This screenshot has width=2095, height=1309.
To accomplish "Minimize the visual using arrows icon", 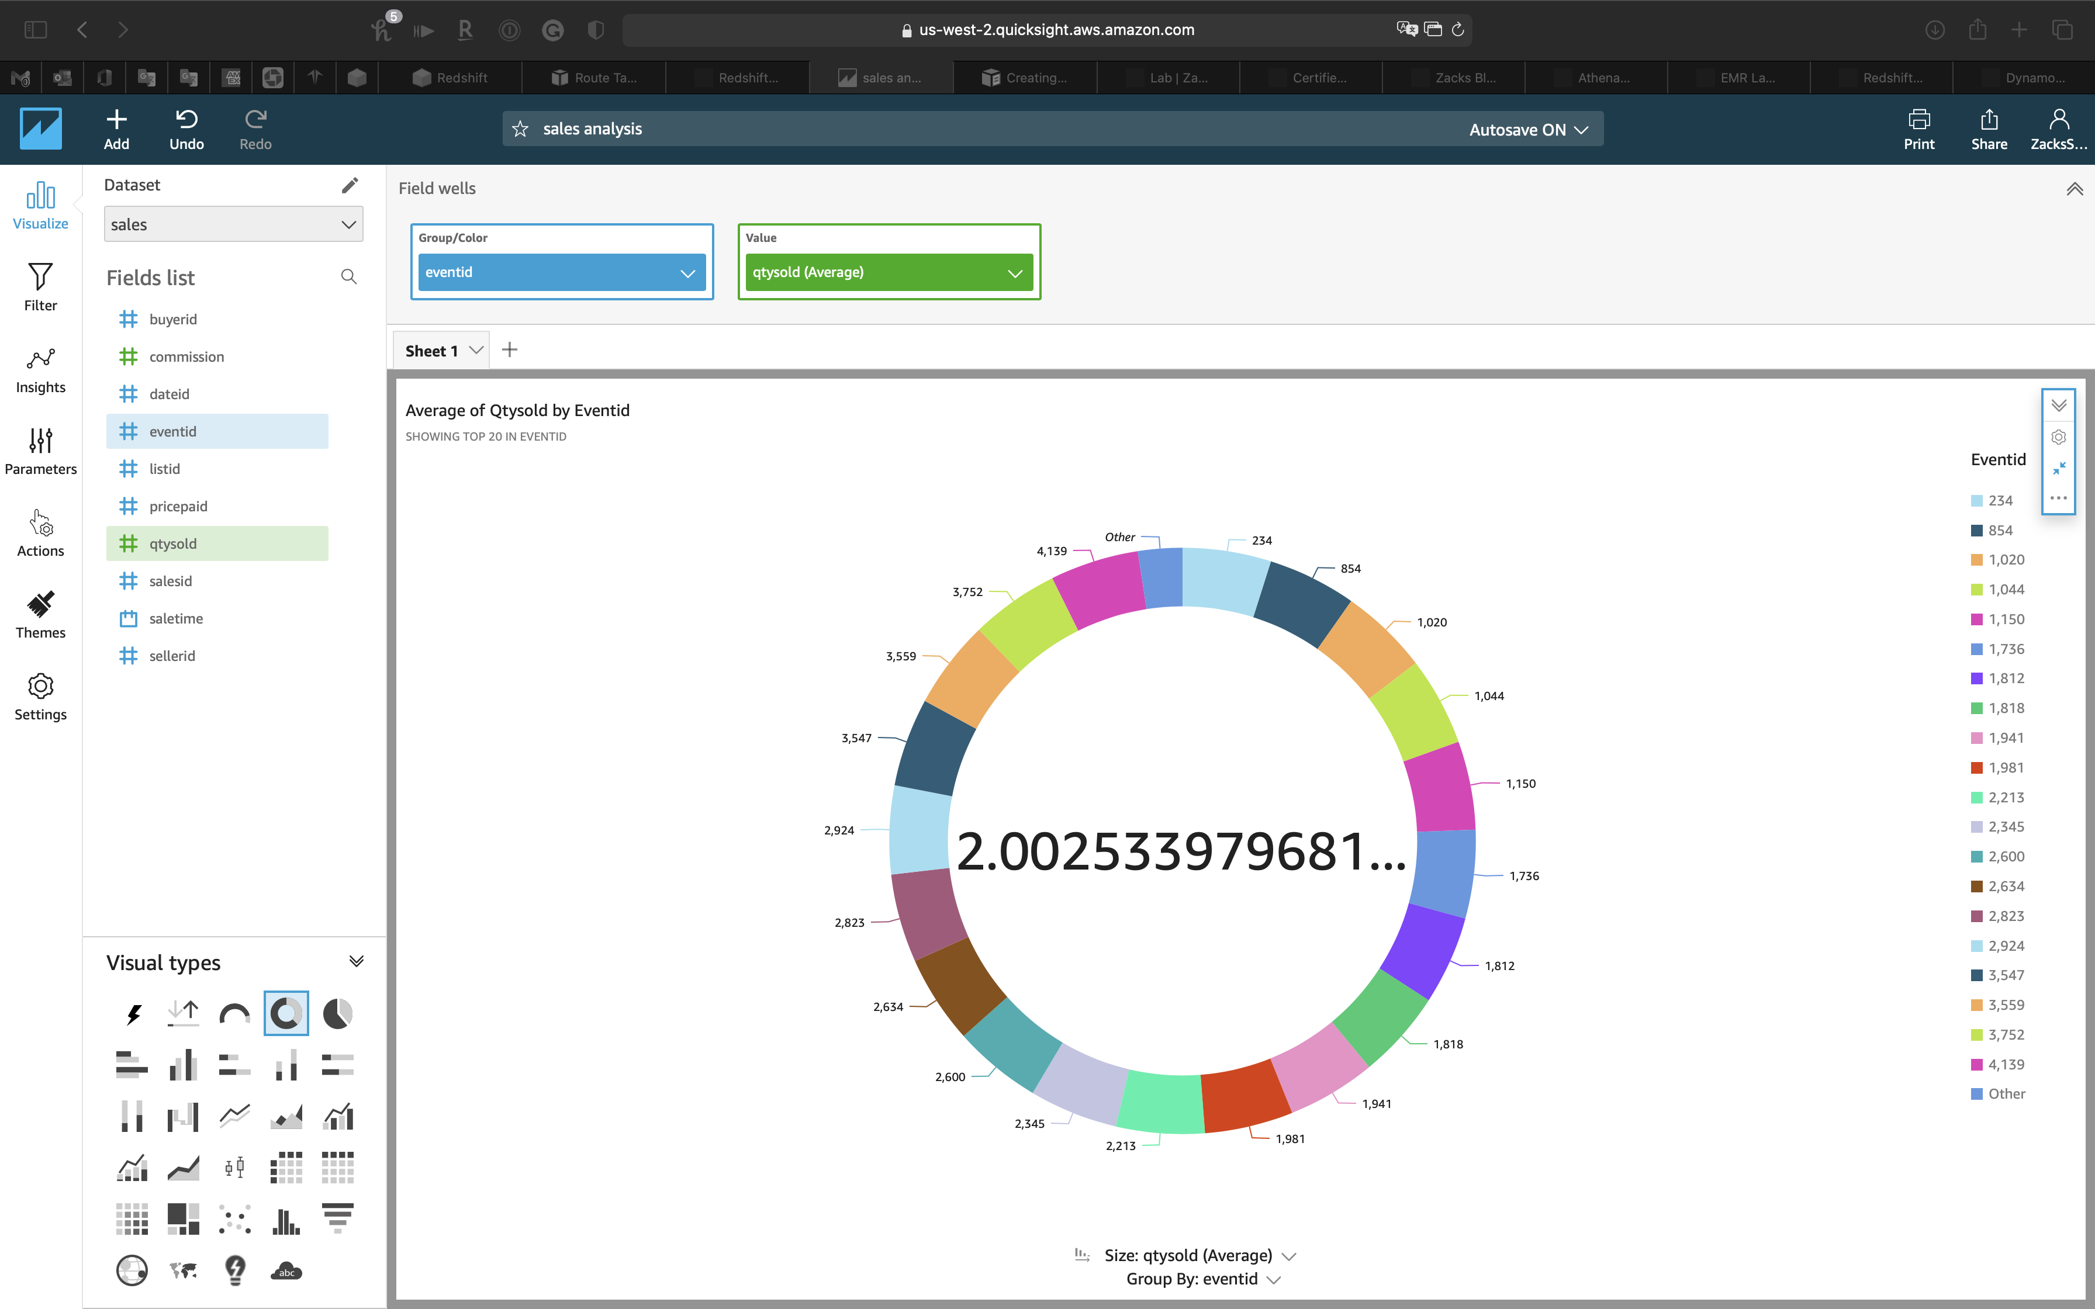I will coord(2059,467).
